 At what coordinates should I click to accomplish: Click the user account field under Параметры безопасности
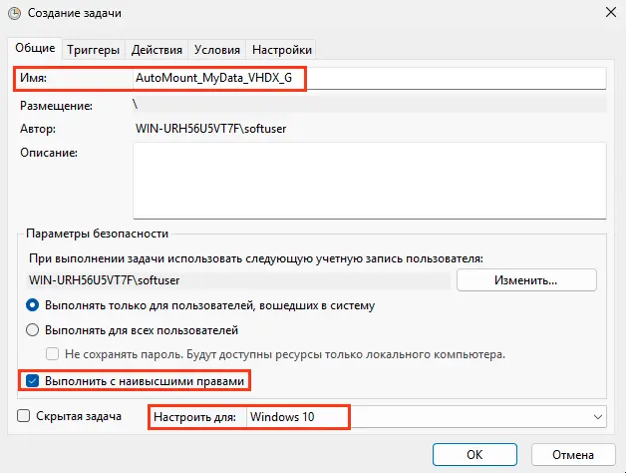pyautogui.click(x=239, y=280)
